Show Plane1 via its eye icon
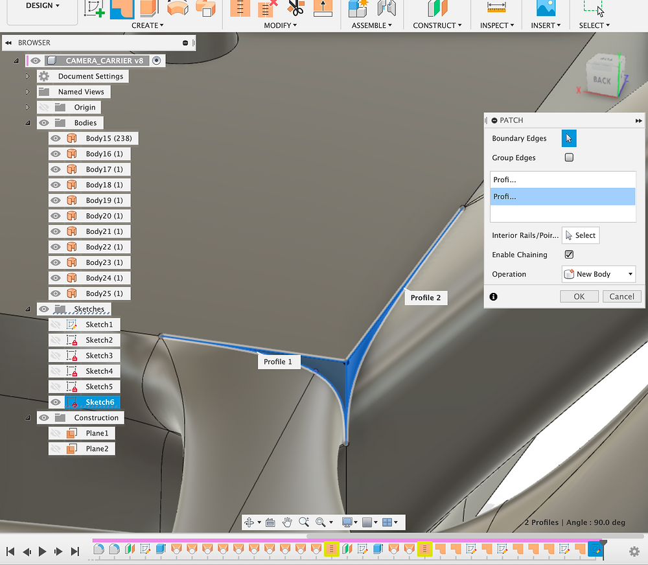 point(55,433)
